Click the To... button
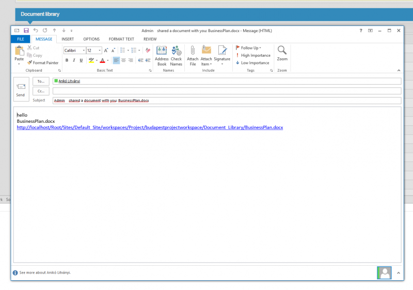The width and height of the screenshot is (413, 290). point(41,82)
